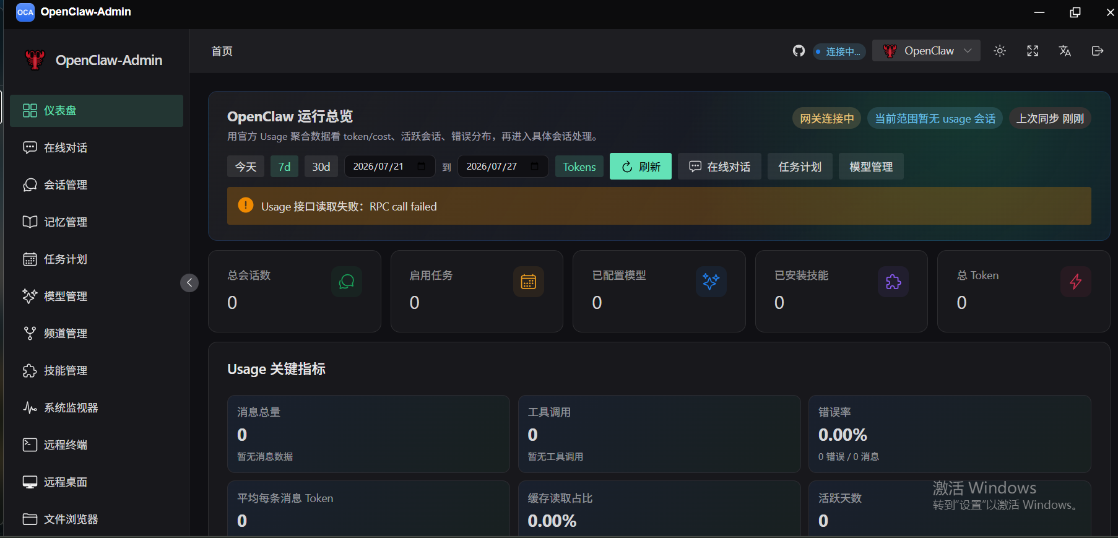Click the 错误率 metric card
This screenshot has width=1118, height=538.
[950, 434]
